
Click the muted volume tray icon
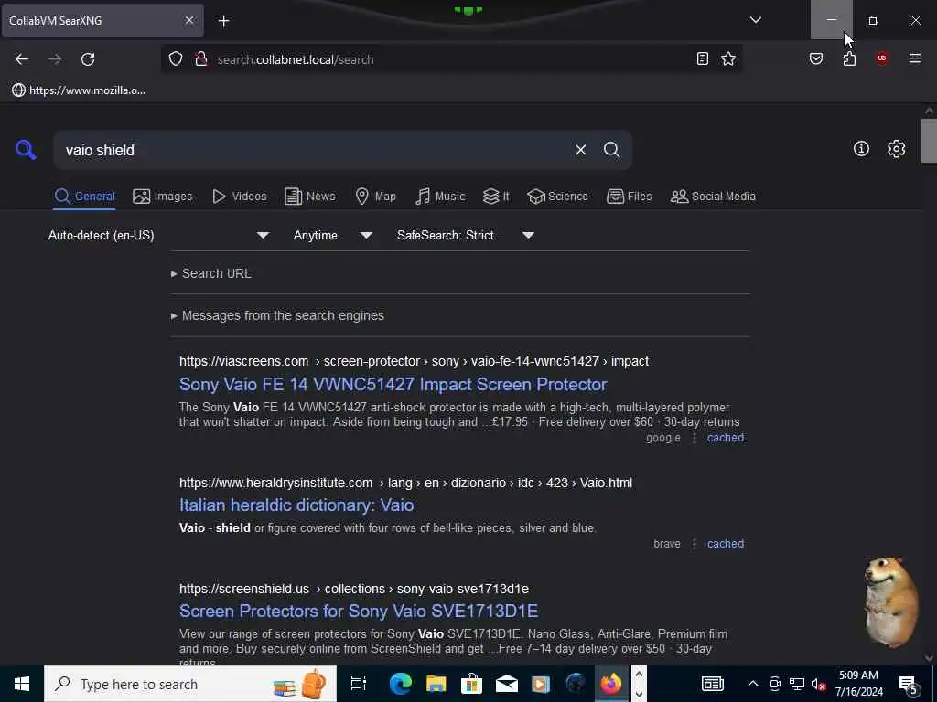pos(818,684)
